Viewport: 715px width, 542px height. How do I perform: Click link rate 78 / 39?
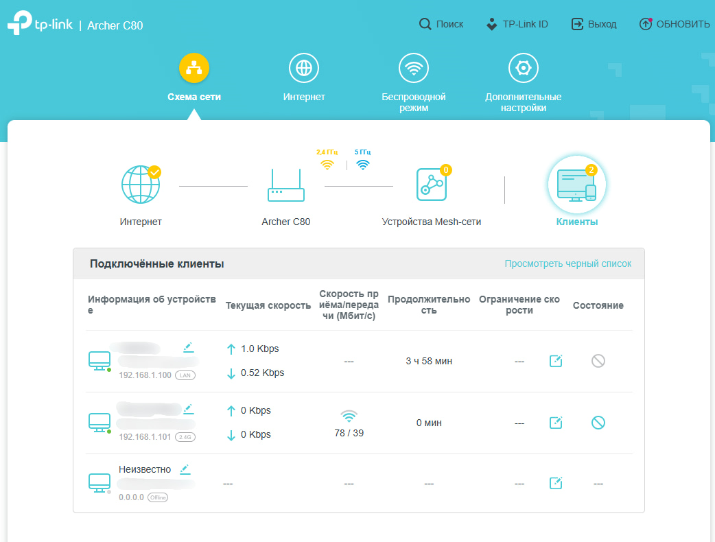pos(349,433)
